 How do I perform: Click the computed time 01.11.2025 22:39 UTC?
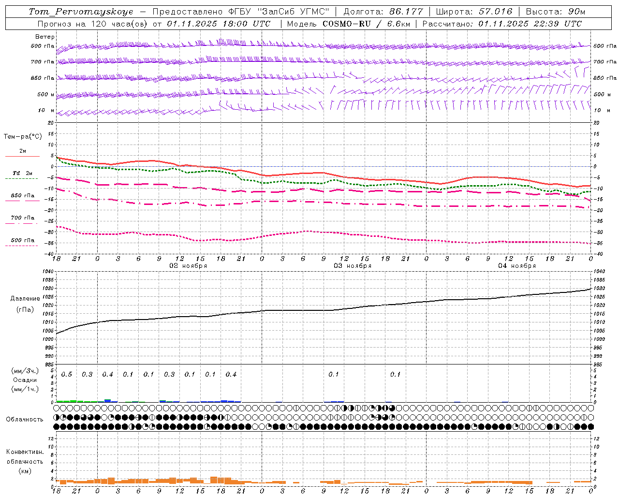(530, 24)
